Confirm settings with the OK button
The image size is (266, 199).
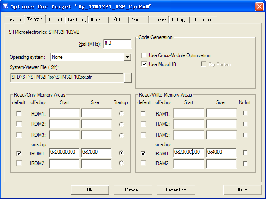(x=90, y=190)
